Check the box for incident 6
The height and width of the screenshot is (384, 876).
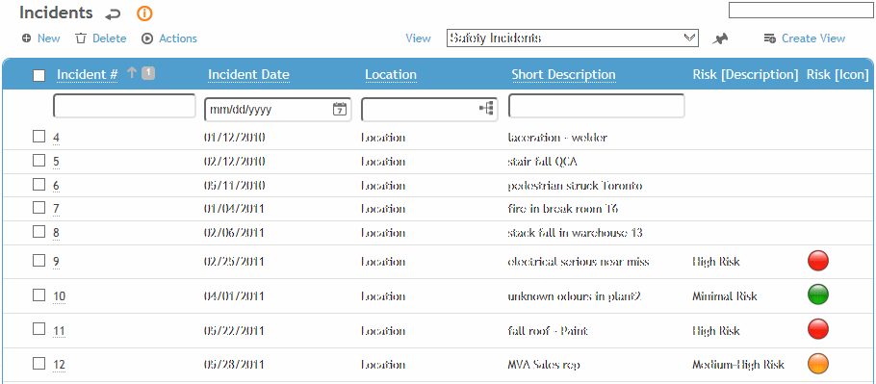click(39, 184)
